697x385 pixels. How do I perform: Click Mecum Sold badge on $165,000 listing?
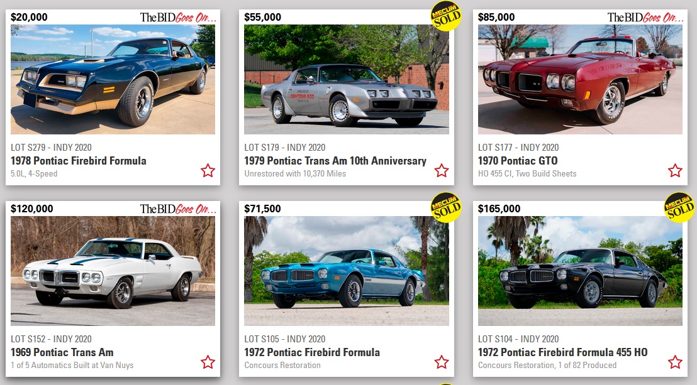tap(679, 207)
